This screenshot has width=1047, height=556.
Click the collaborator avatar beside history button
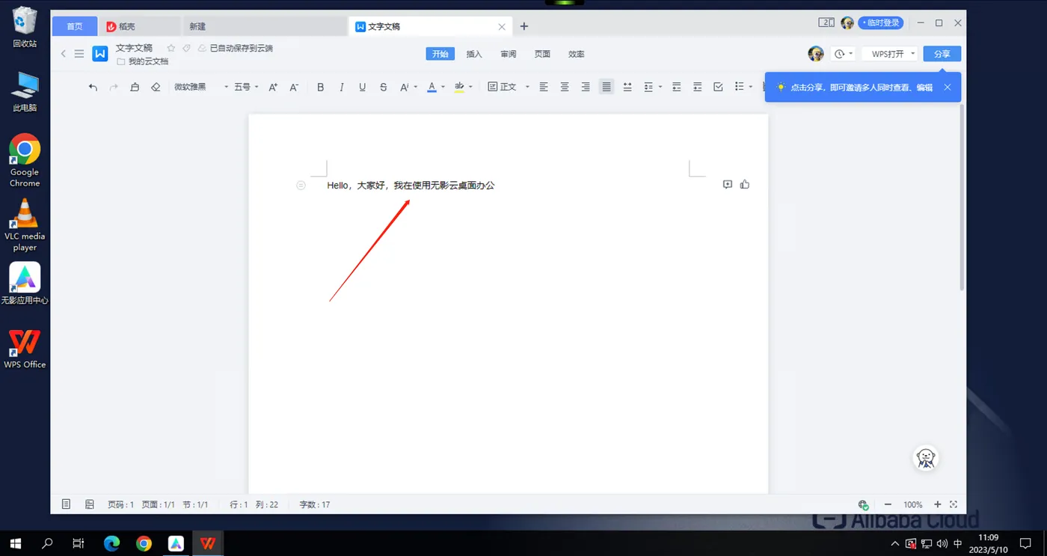(x=816, y=54)
